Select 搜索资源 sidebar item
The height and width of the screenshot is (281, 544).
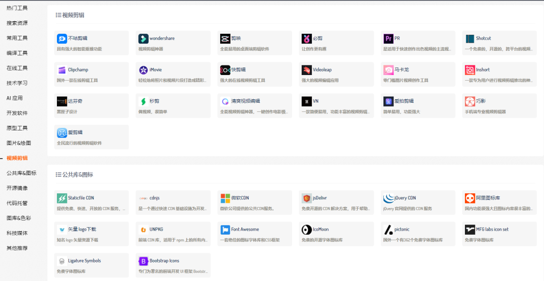pos(17,23)
